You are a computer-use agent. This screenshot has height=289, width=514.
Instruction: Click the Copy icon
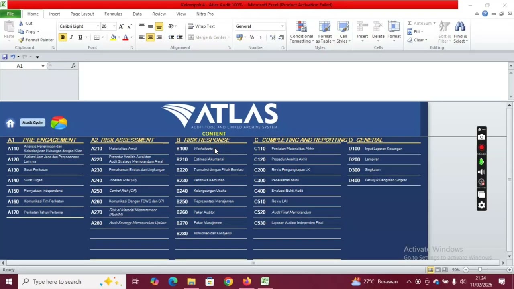tap(22, 31)
